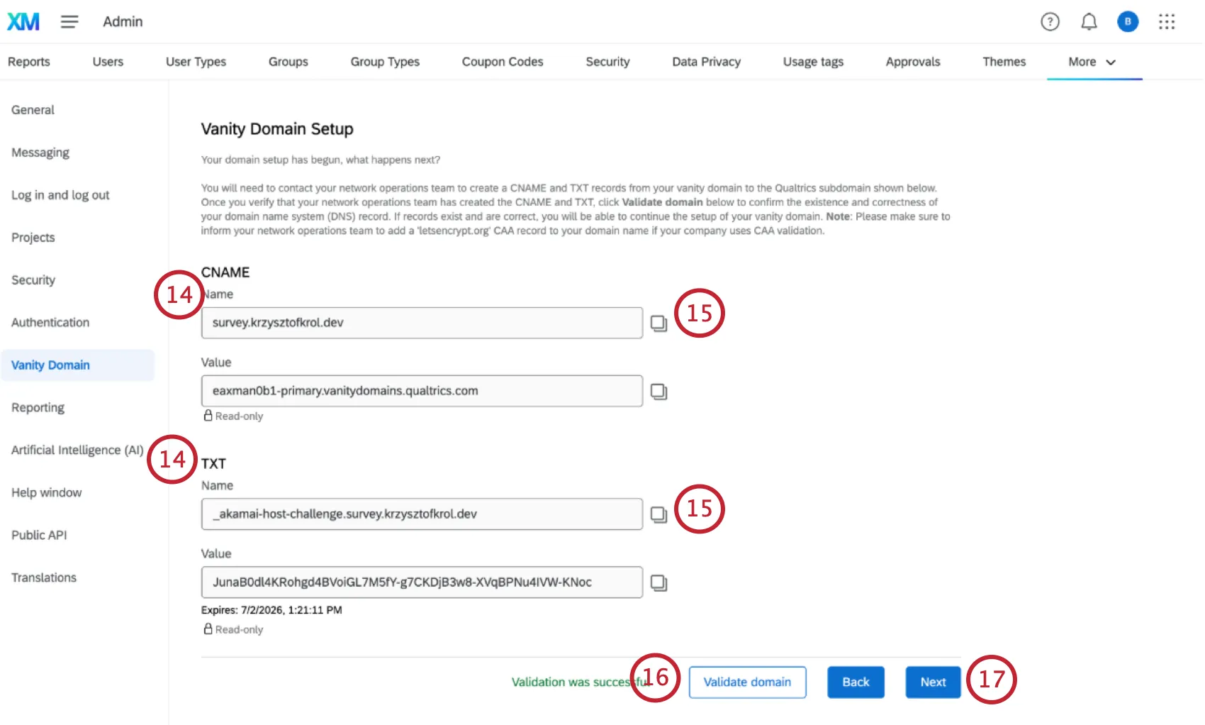Screen dimensions: 1205x725
Task: Copy the TXT name akamai-host-challenge
Action: click(x=659, y=514)
